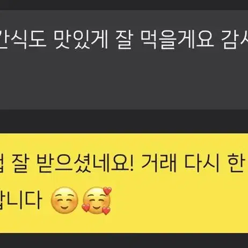Click 잘 in the yellow message
This screenshot has height=248, width=248.
[x=19, y=164]
